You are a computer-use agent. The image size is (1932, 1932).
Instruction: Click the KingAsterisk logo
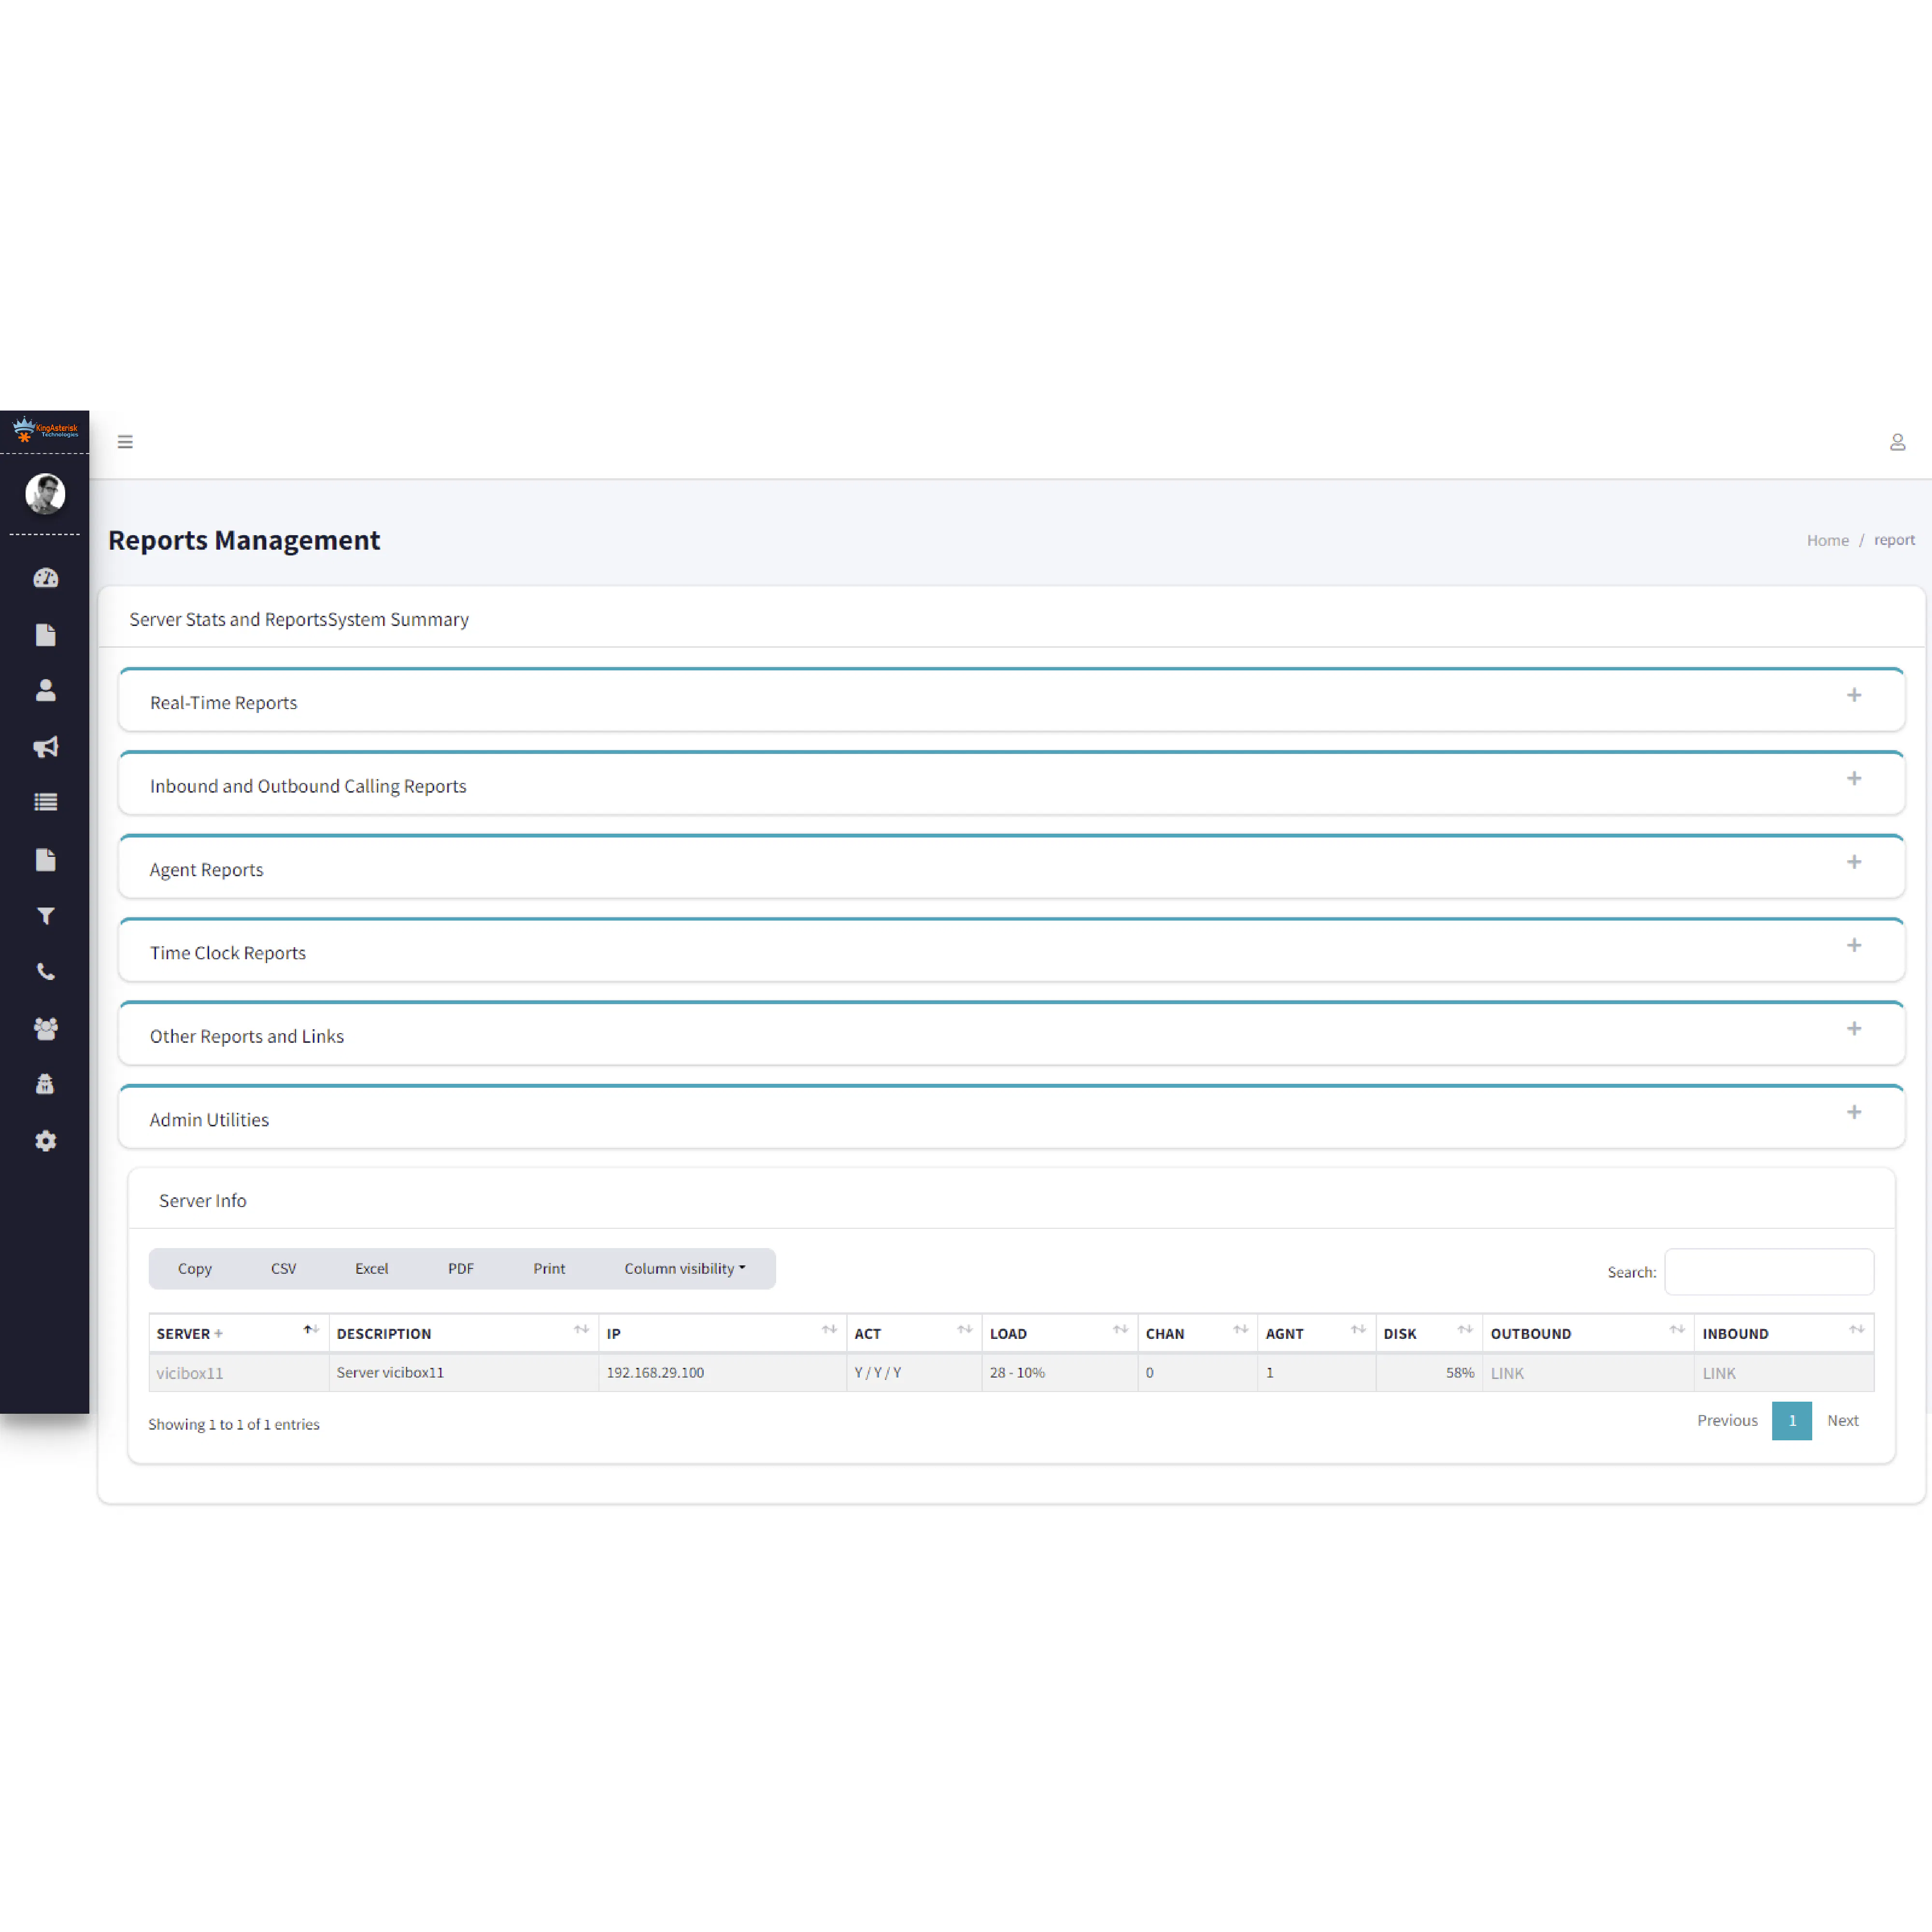pyautogui.click(x=45, y=431)
